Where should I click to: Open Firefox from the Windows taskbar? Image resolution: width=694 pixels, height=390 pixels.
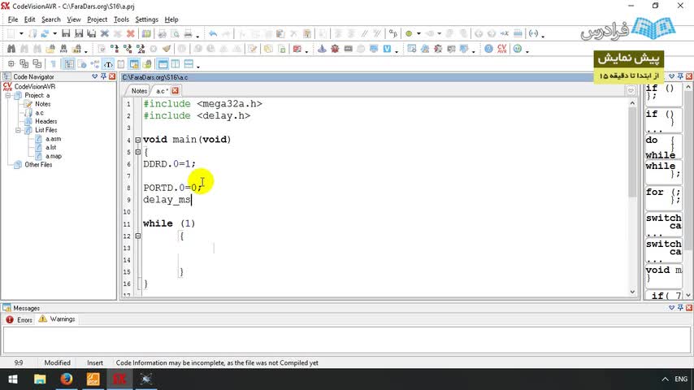click(67, 379)
